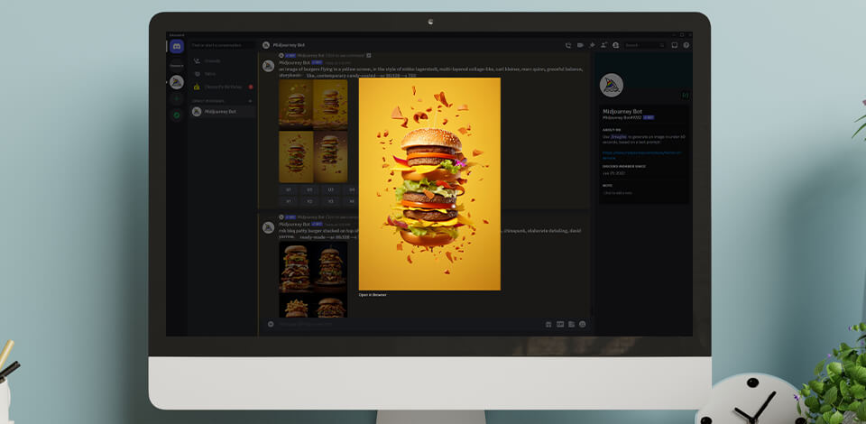Open the dark stacked burgers image grid
Image resolution: width=866 pixels, height=424 pixels.
313,280
